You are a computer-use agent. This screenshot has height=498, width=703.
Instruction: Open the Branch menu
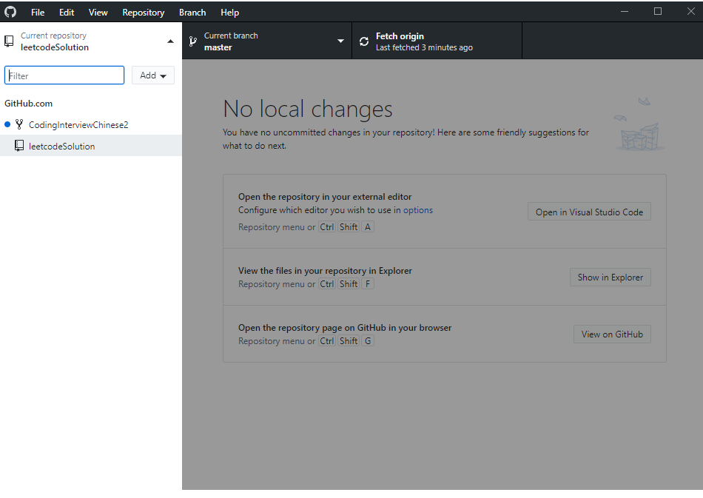192,12
